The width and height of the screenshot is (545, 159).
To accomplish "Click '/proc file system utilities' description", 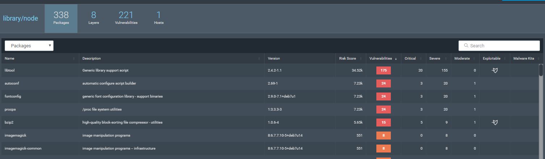I will click(x=102, y=109).
